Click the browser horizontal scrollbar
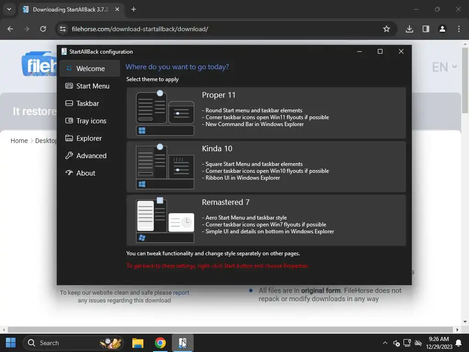Screen dimensions: 469x352 pos(230,330)
